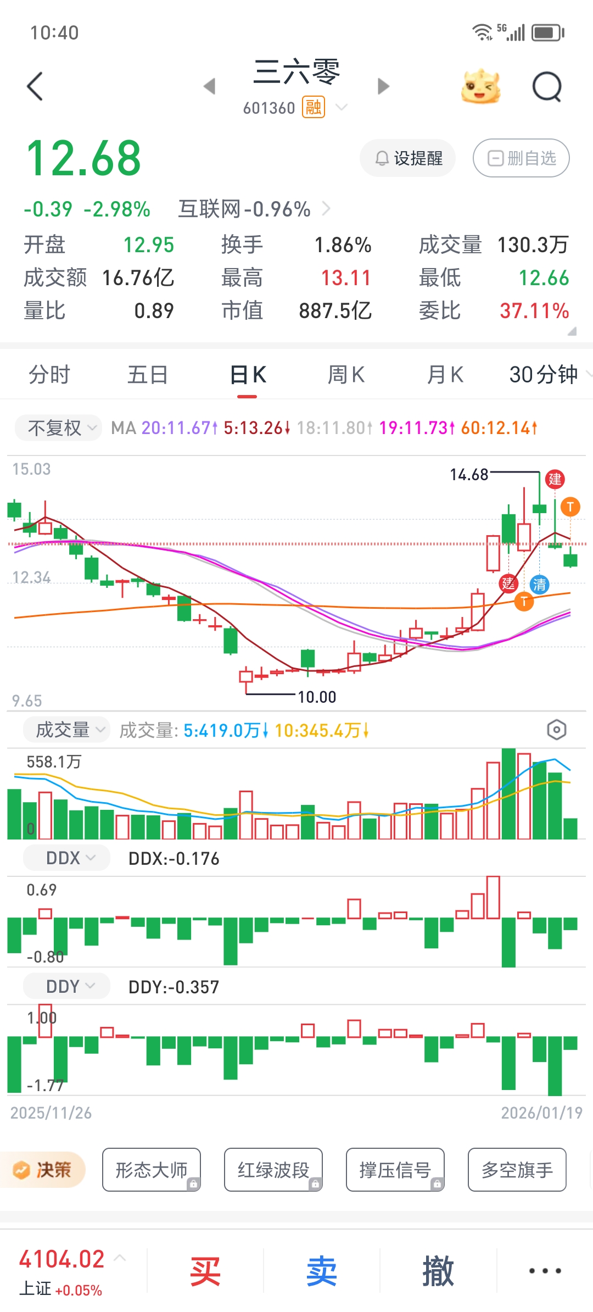Expand the quote details corner triangle
The width and height of the screenshot is (593, 1312).
point(572,331)
